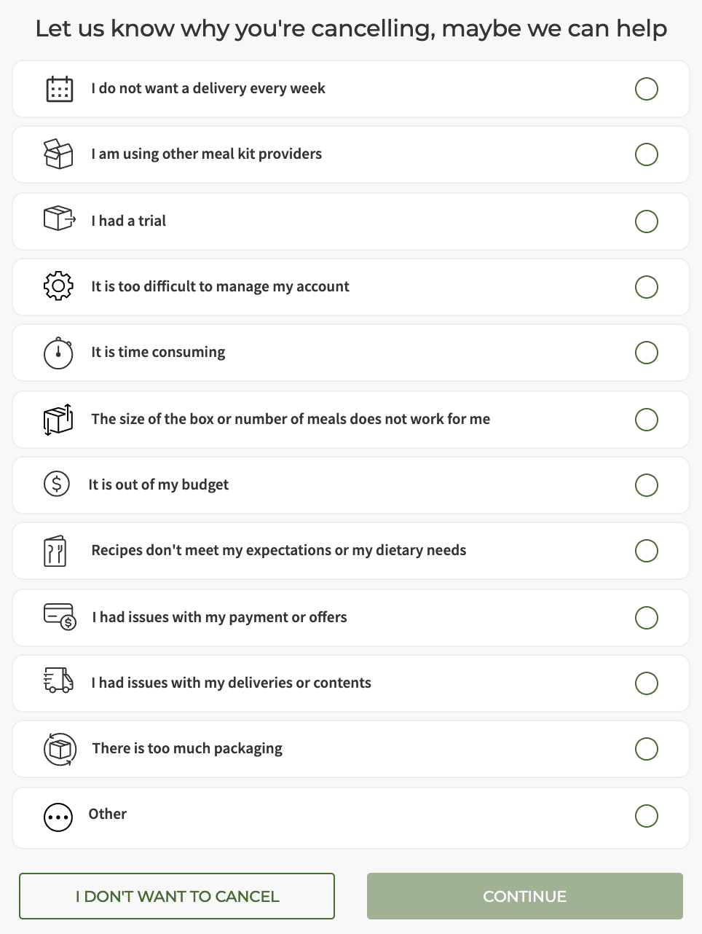Click the credit card payment icon
Image resolution: width=702 pixels, height=934 pixels.
pos(60,616)
